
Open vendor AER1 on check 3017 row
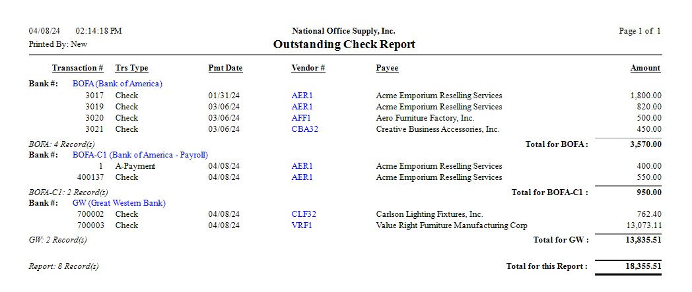302,96
